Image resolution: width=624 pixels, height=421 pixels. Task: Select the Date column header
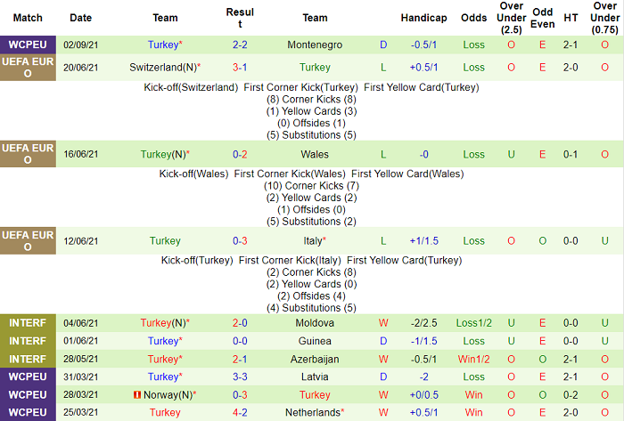80,18
